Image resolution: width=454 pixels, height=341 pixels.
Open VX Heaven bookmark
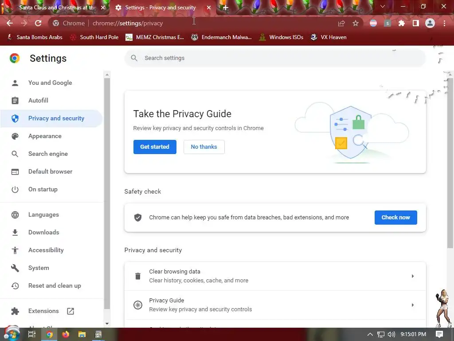coord(329,37)
